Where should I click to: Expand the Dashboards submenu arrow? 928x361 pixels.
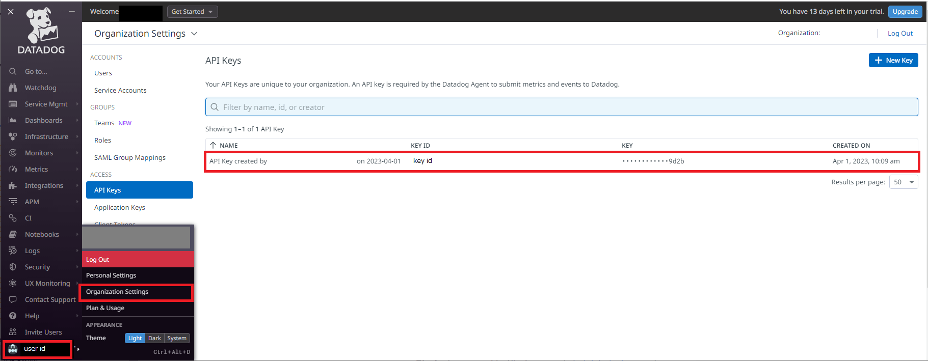tap(77, 120)
